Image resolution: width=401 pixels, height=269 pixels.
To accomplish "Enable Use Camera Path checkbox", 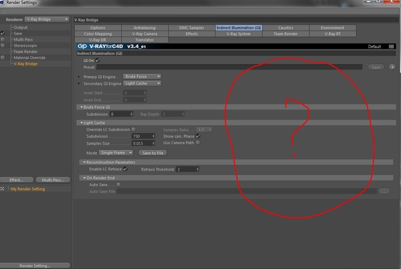I will [x=198, y=143].
